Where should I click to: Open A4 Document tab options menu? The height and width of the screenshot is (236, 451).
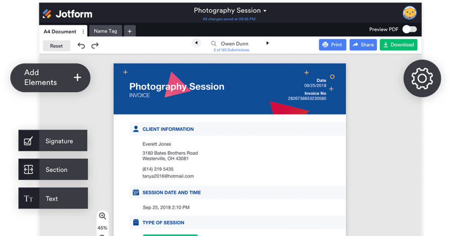coord(83,31)
